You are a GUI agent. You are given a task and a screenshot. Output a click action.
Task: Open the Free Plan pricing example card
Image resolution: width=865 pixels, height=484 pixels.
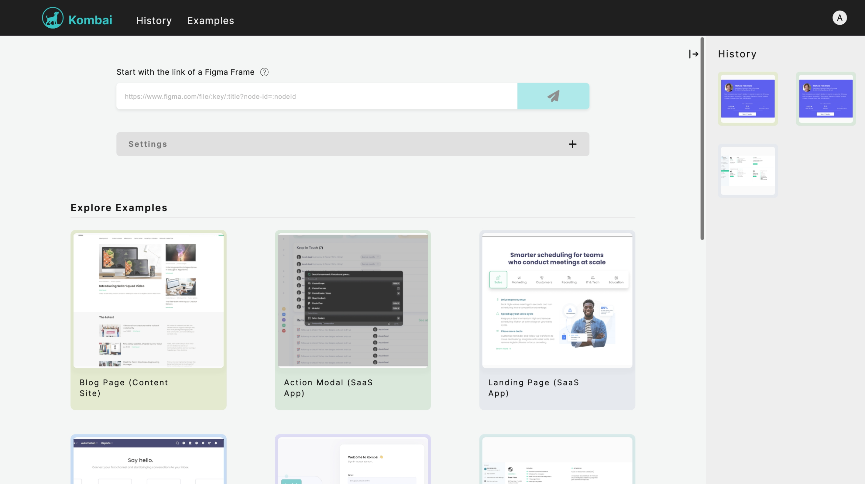[557, 459]
